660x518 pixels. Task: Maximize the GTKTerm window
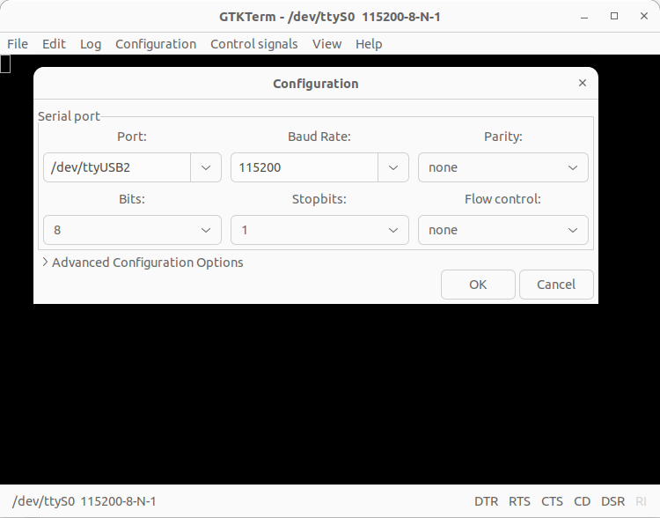tap(614, 16)
